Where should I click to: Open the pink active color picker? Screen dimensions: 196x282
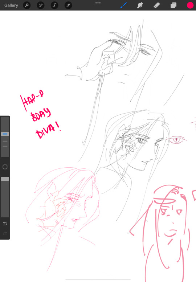190,5
